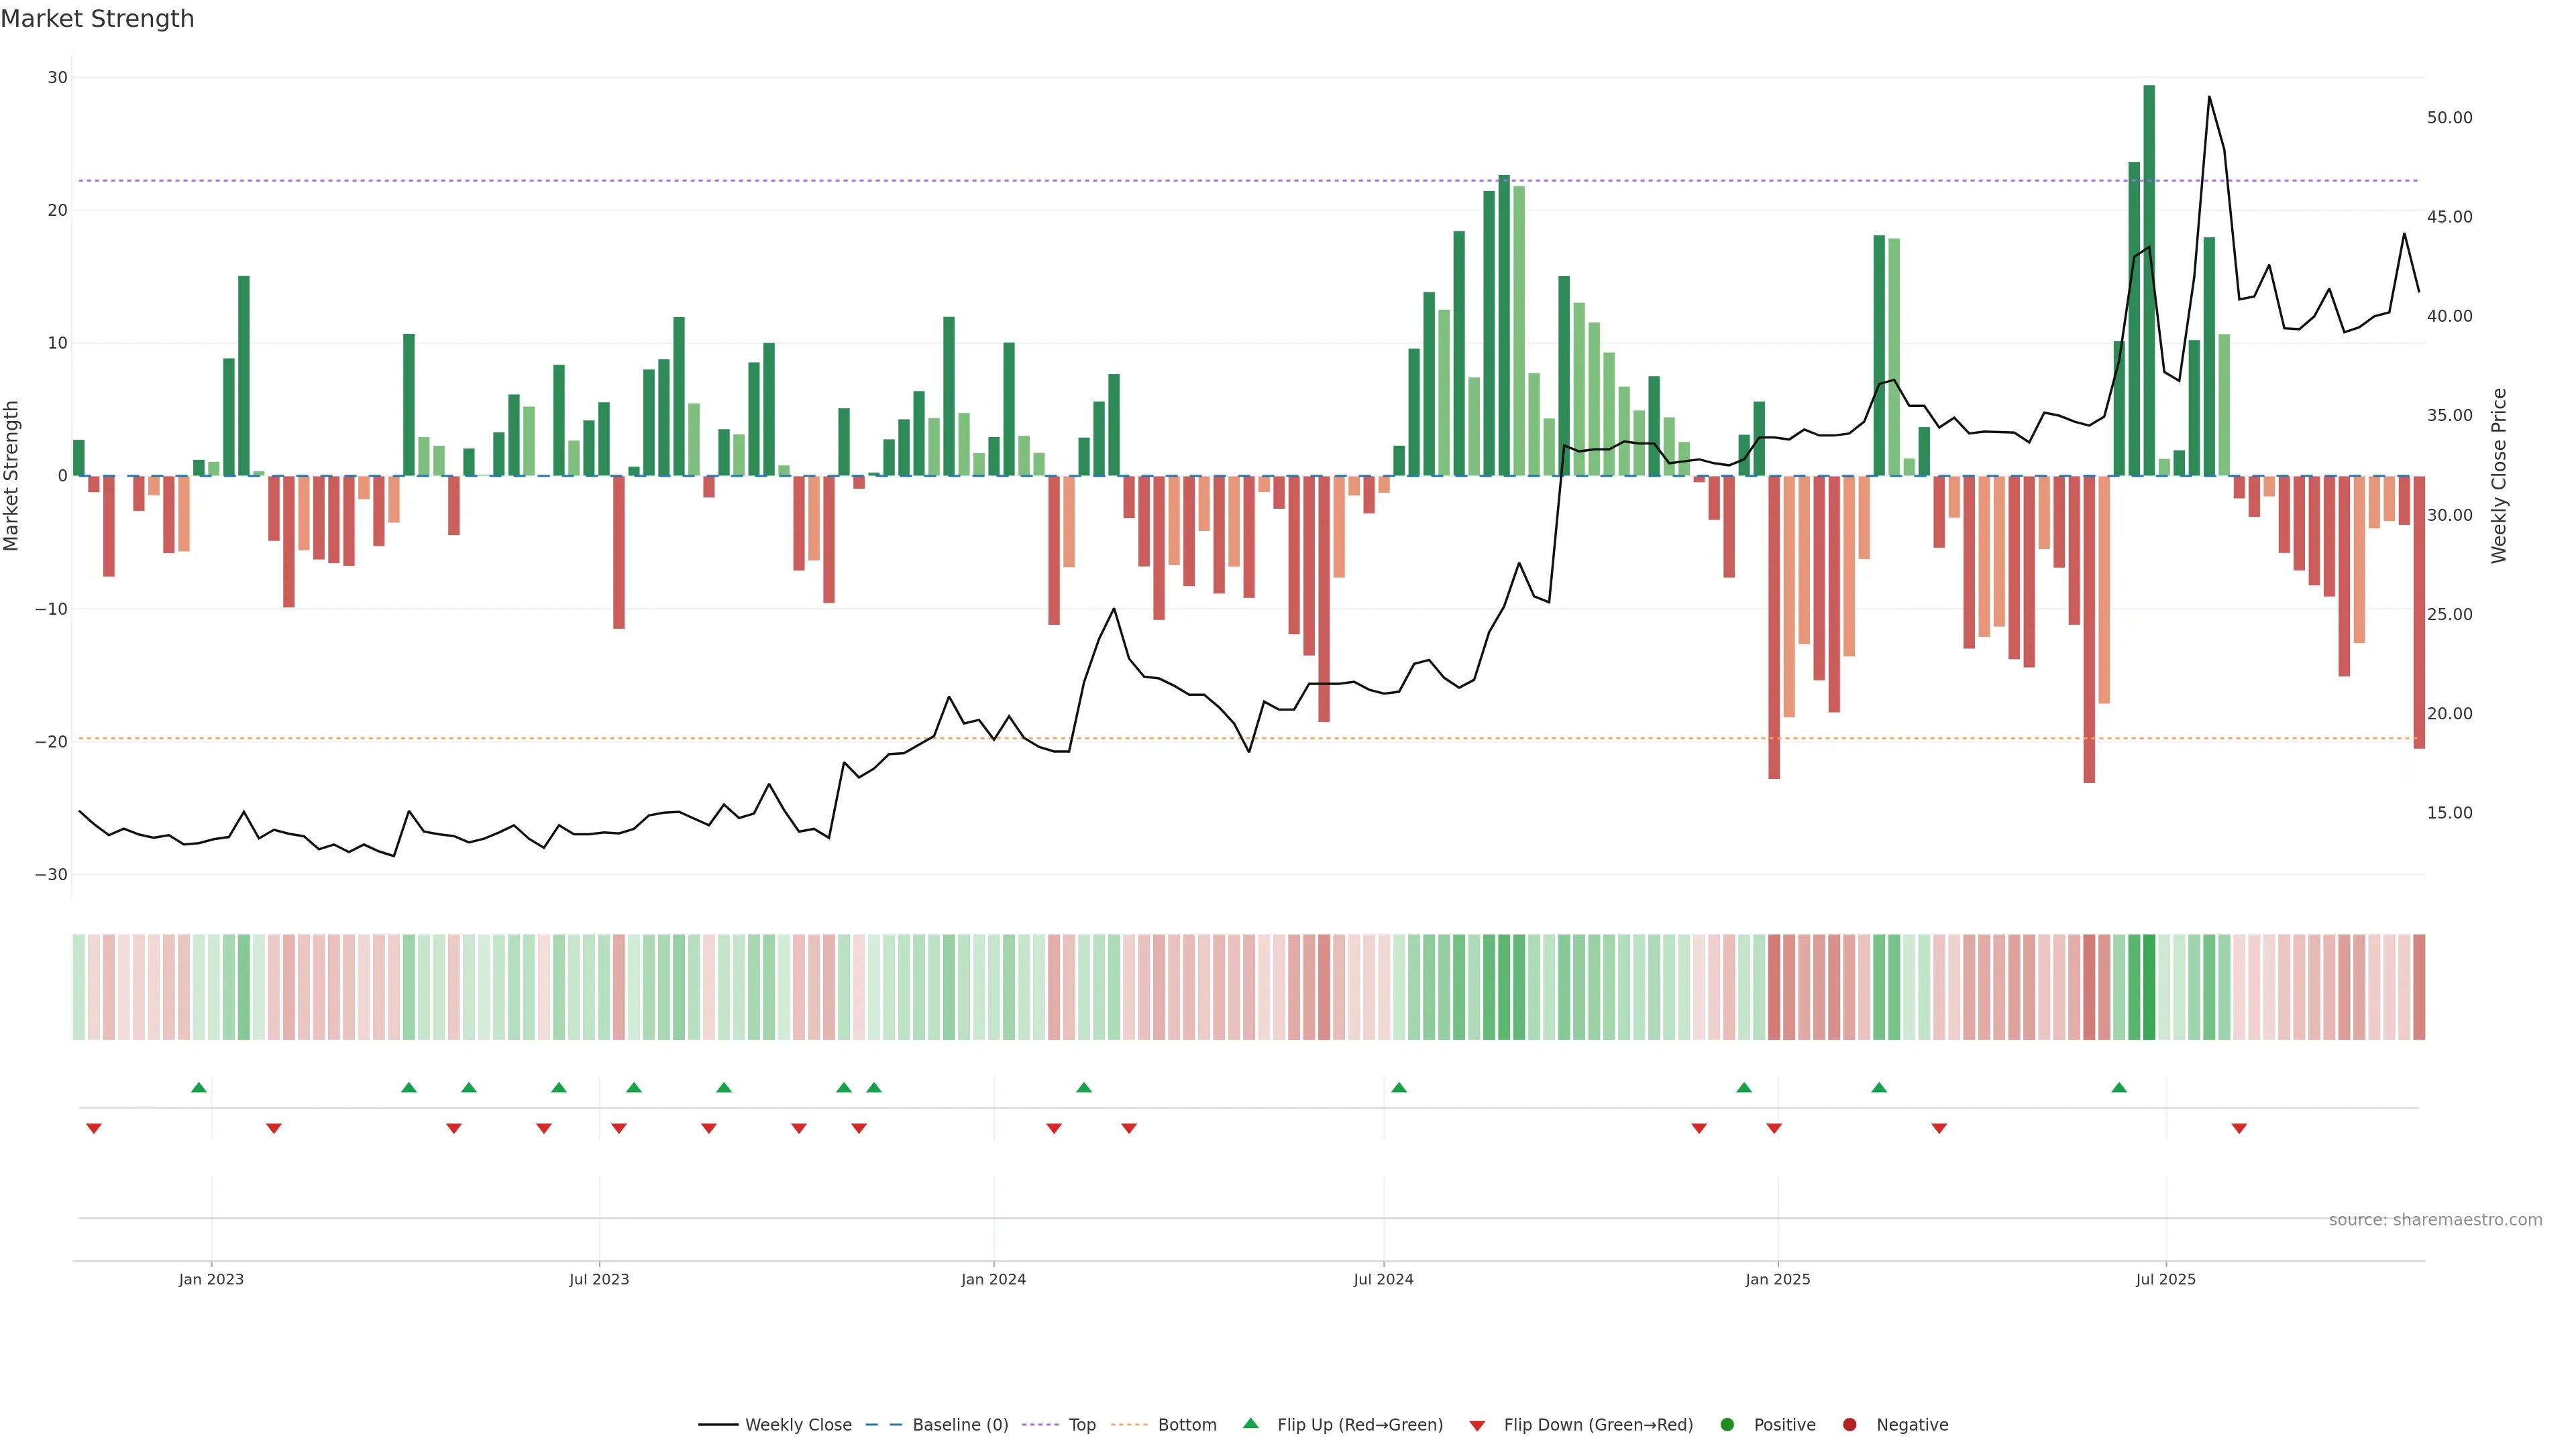This screenshot has height=1448, width=2576.
Task: Click Flip Down red triangle legend icon
Action: 1477,1426
